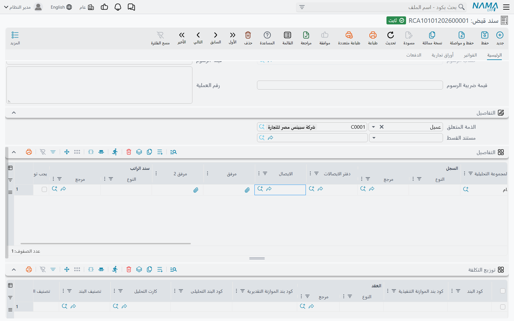The height and width of the screenshot is (321, 514).
Task: Open the القائمة list icon
Action: [x=288, y=35]
